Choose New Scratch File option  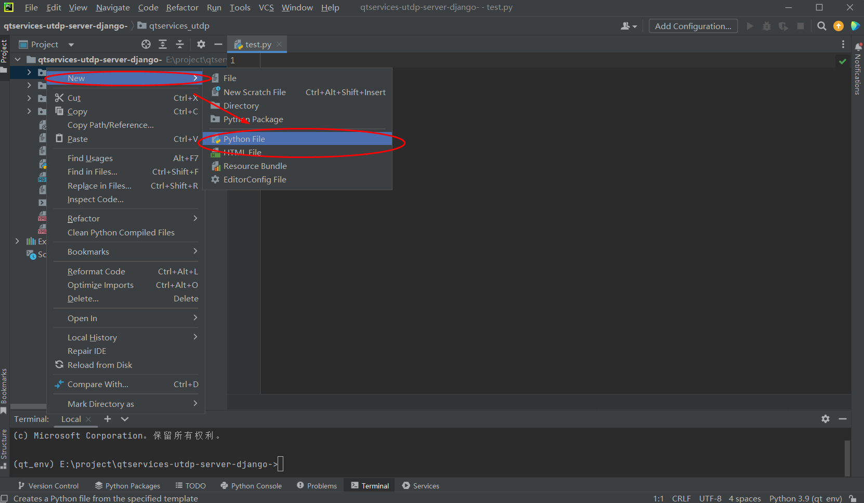click(x=297, y=92)
